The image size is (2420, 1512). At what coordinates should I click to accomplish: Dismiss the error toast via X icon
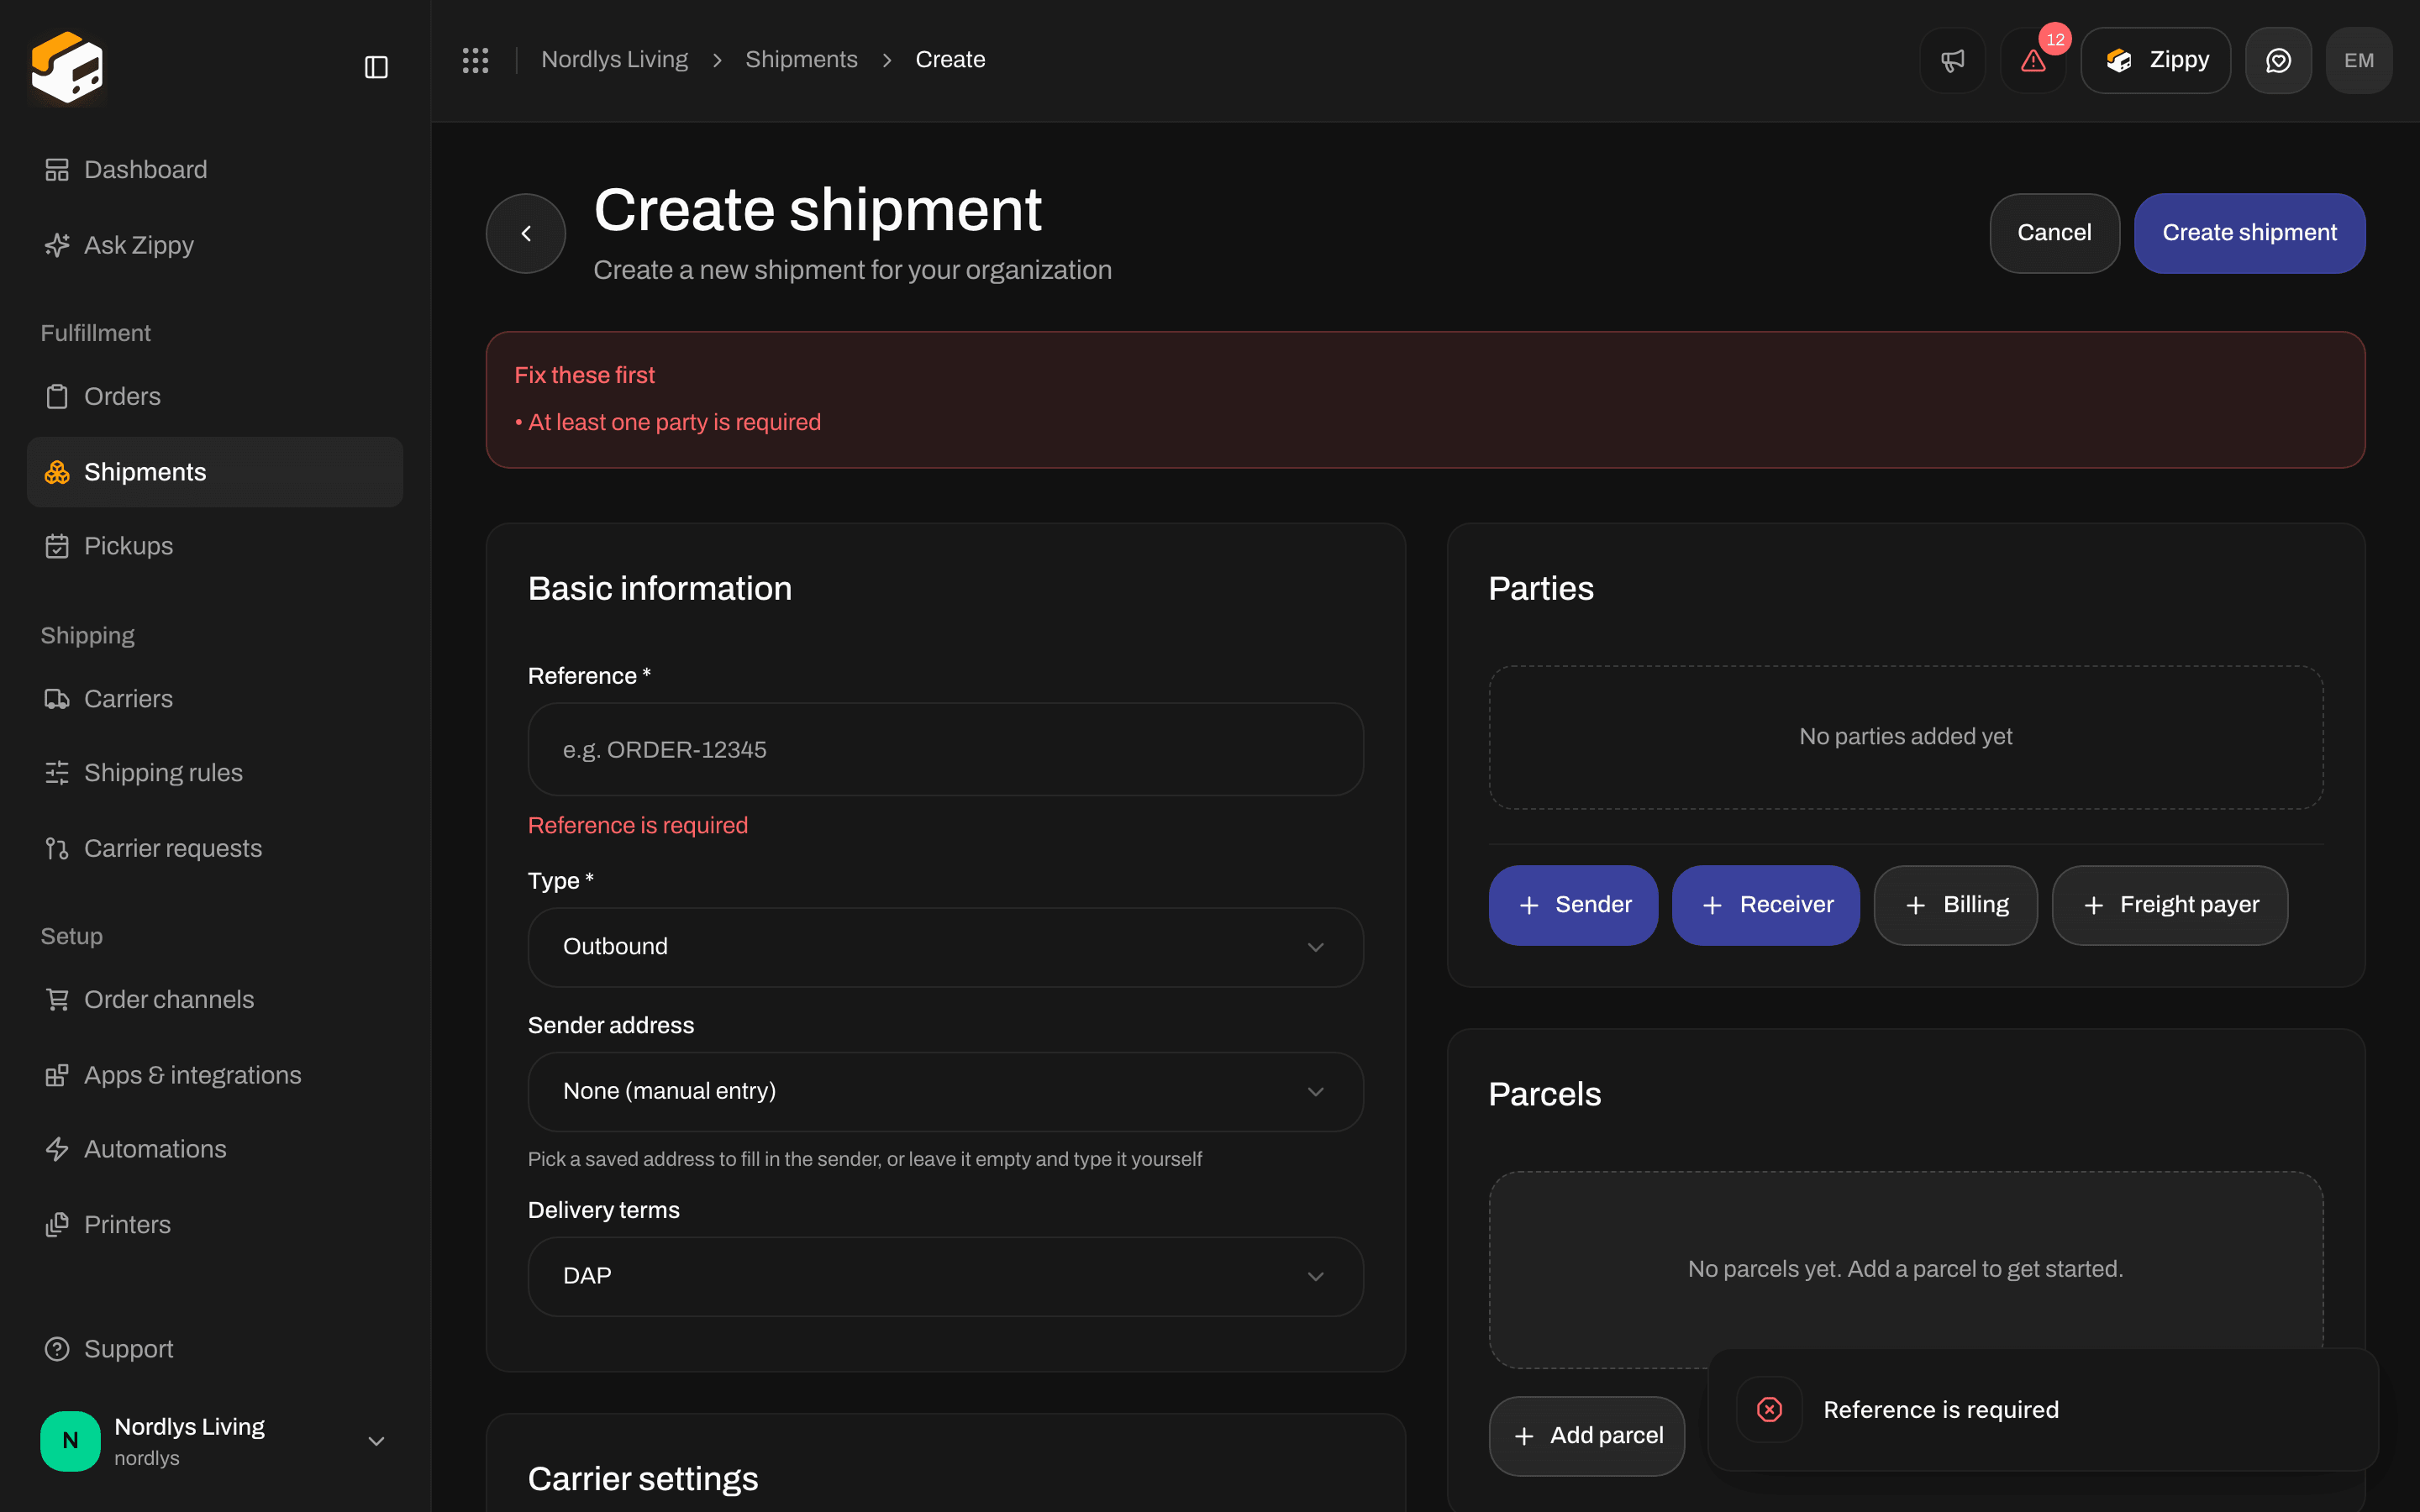[x=1769, y=1409]
